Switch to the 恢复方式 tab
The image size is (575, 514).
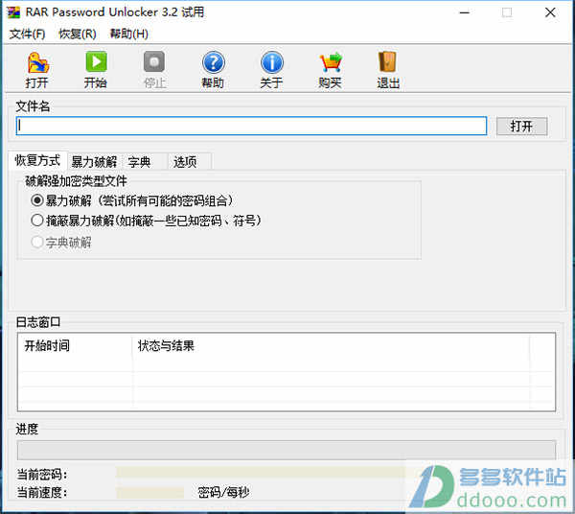(x=37, y=161)
